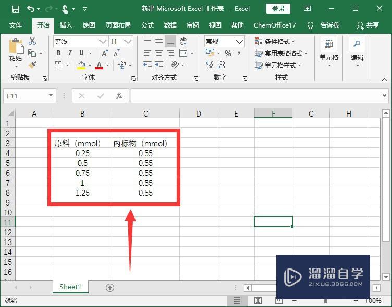Screen dimensions: 392x307
Task: Expand the formula bar chevron
Action: point(385,95)
